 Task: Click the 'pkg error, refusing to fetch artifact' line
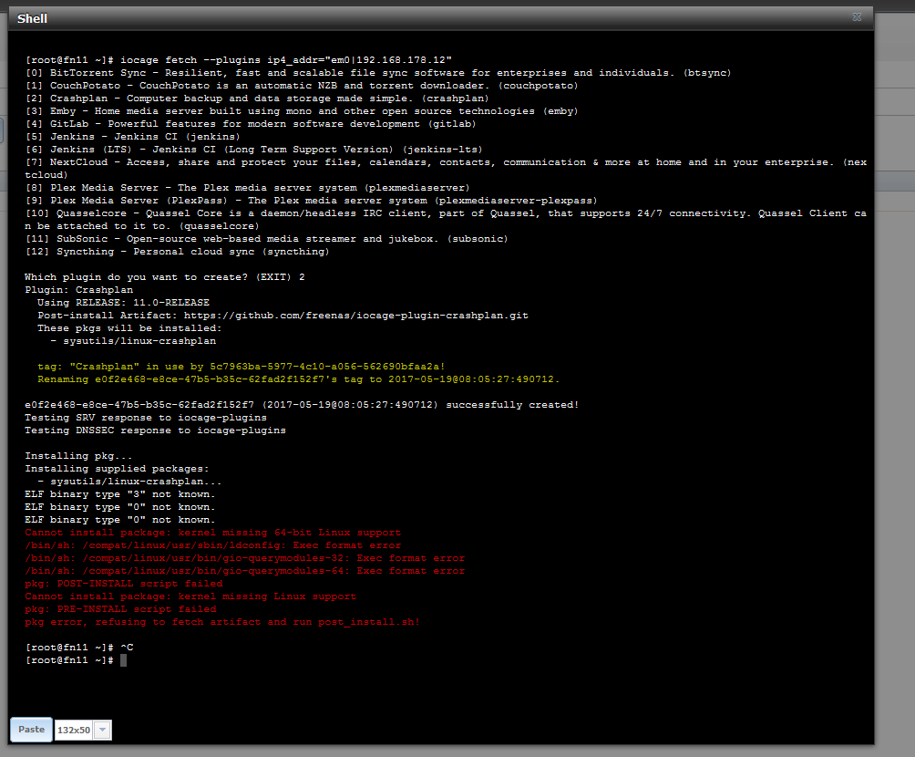[x=222, y=623]
